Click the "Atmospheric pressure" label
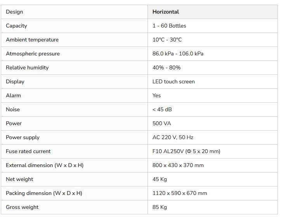Screen dimensions: 281x219 [33, 54]
